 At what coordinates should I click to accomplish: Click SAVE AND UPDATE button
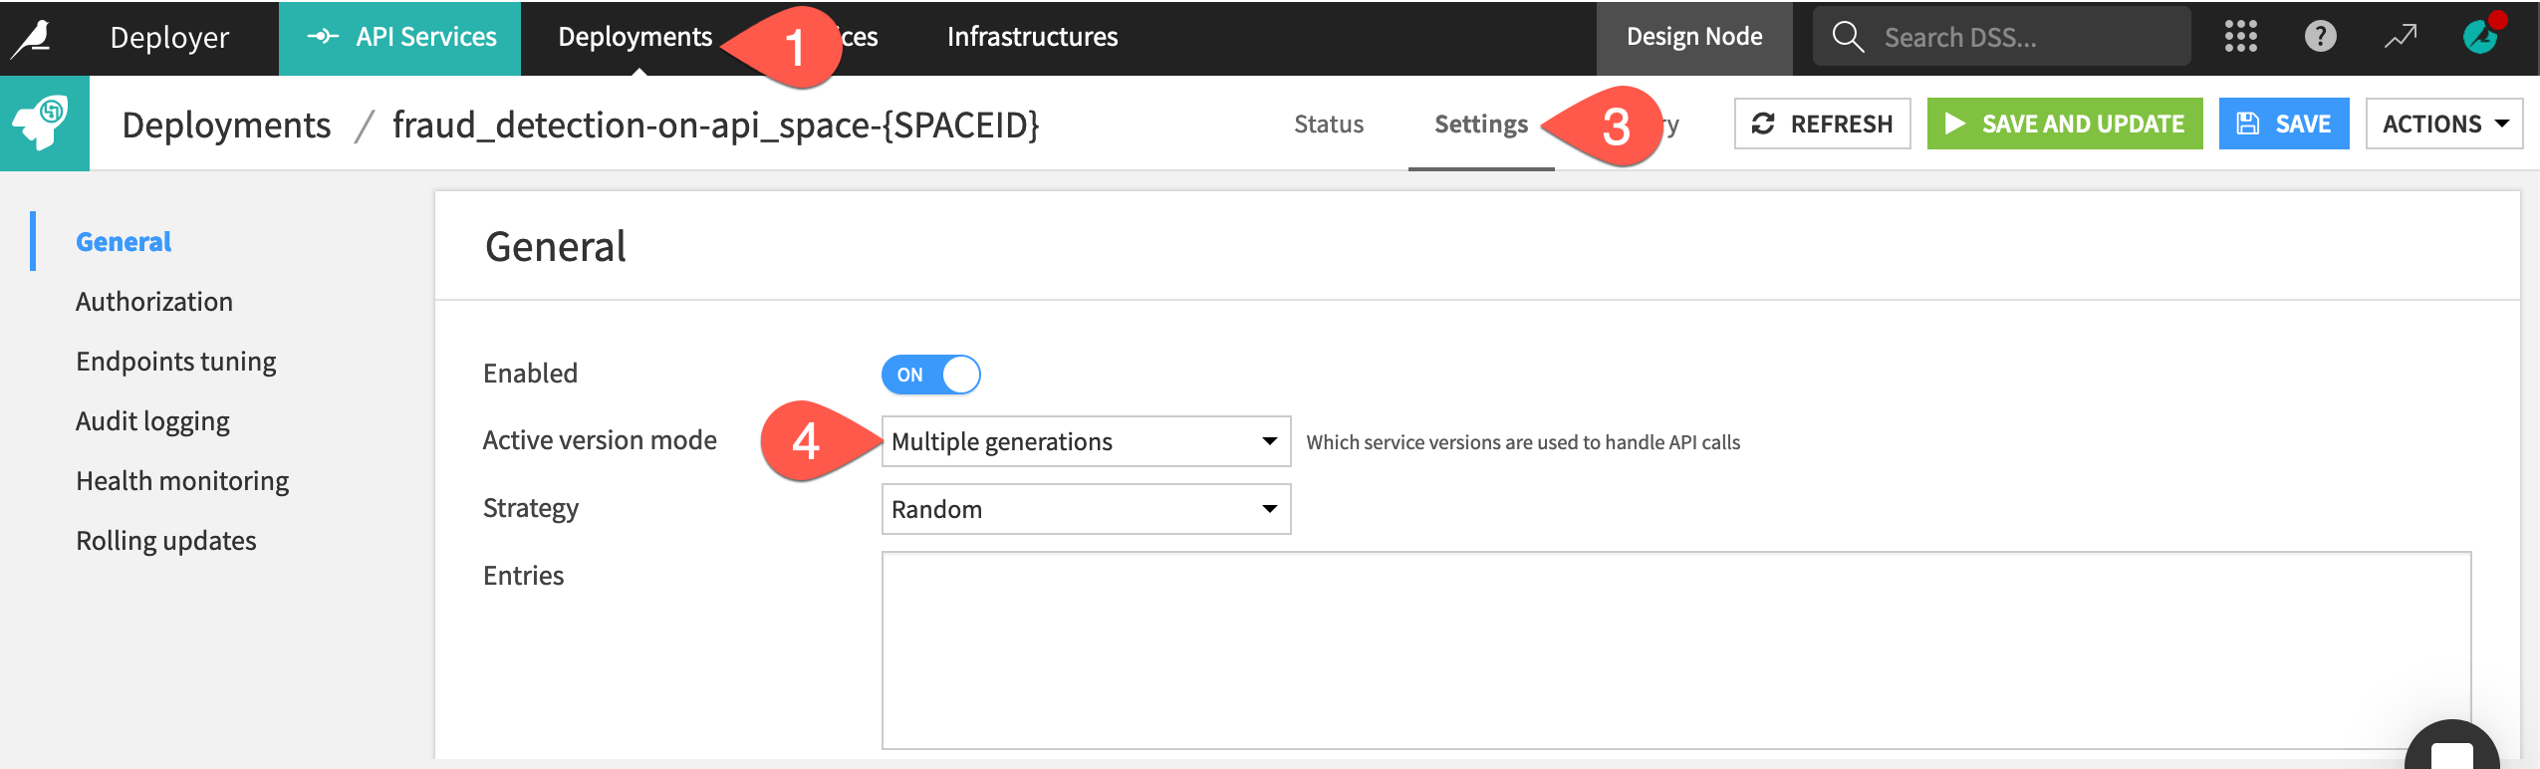(x=2064, y=124)
